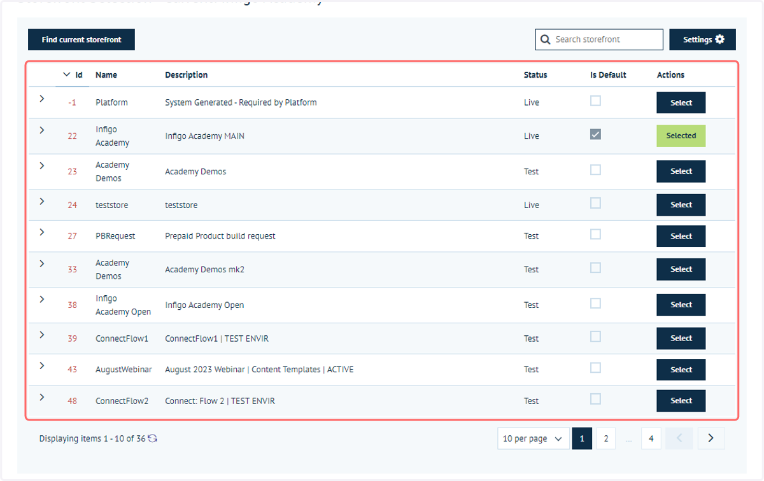Click storefront id 39 link

click(x=72, y=338)
